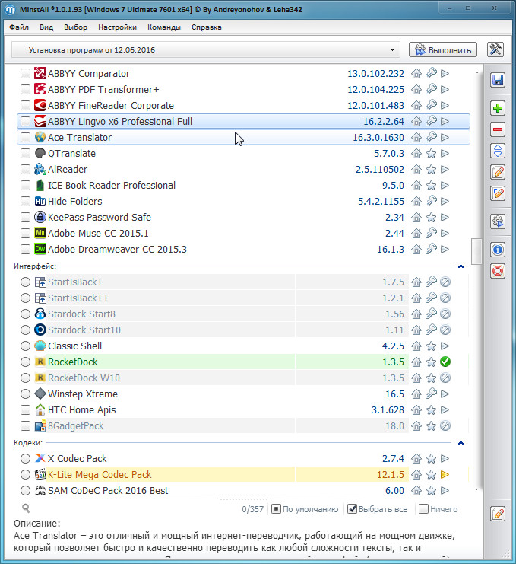Image resolution: width=516 pixels, height=564 pixels.
Task: Click the gear with arrow sidebar icon
Action: click(498, 221)
